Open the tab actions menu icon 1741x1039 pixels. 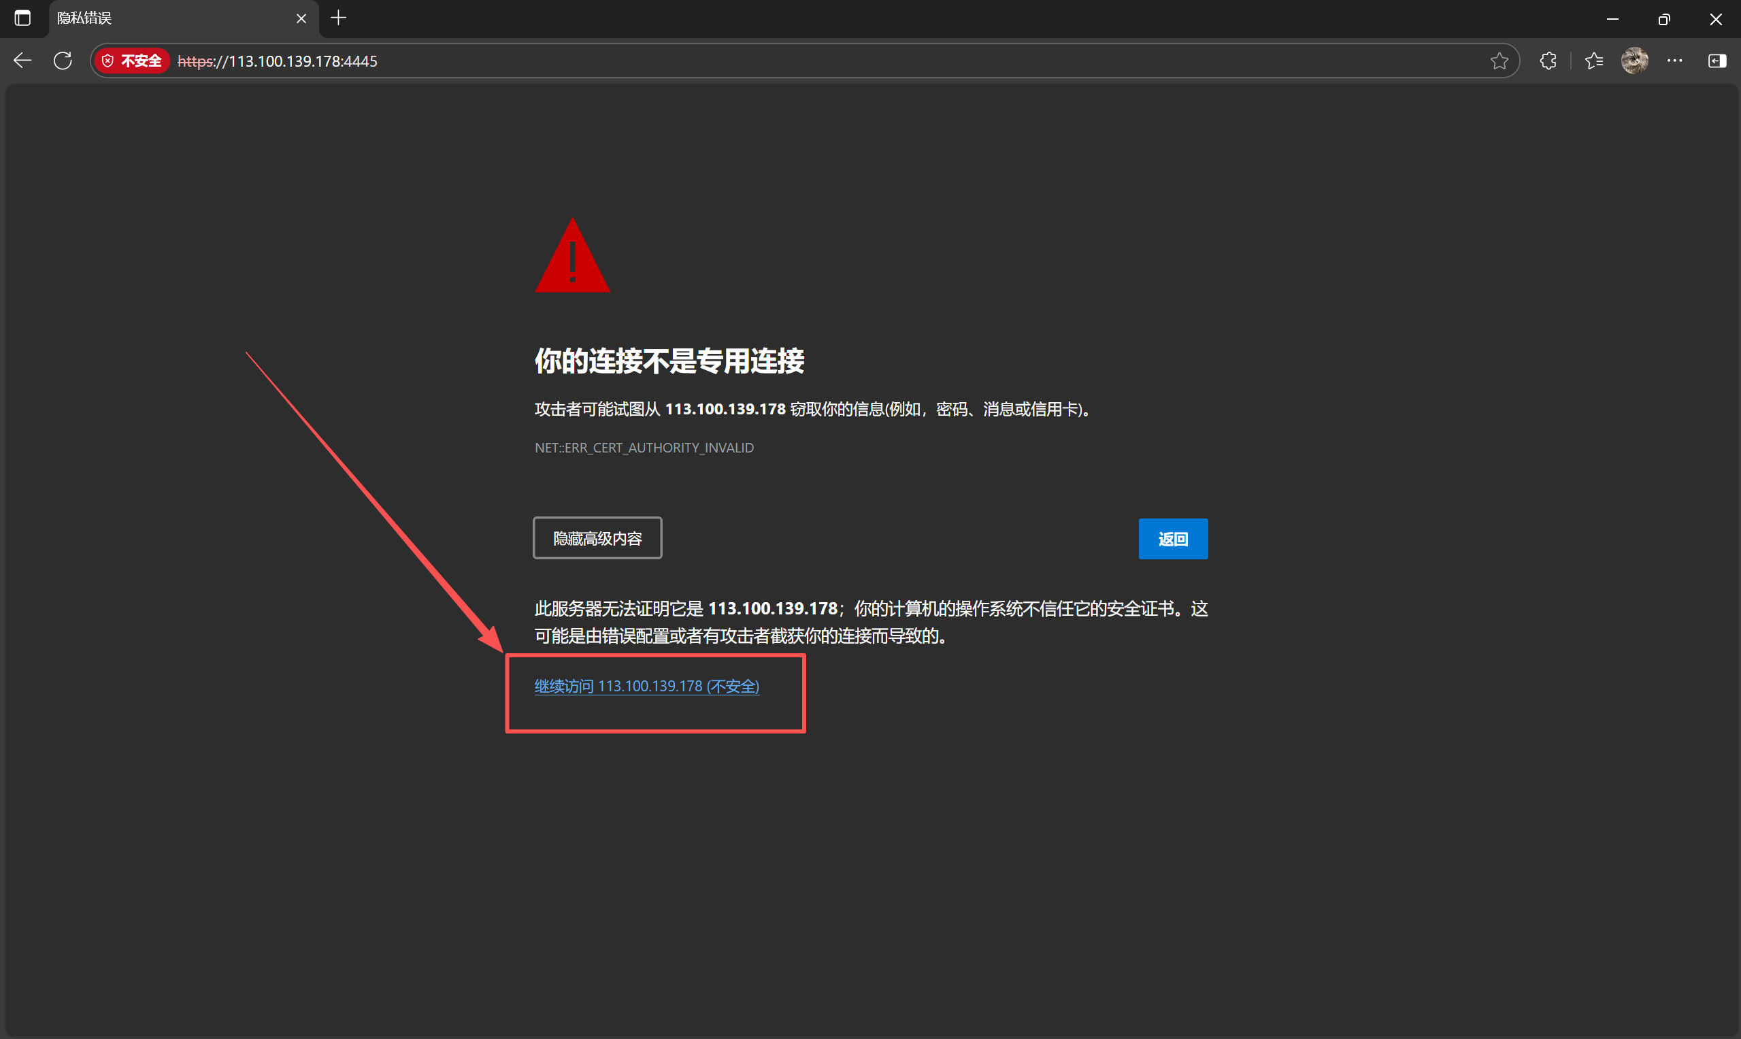pos(22,18)
